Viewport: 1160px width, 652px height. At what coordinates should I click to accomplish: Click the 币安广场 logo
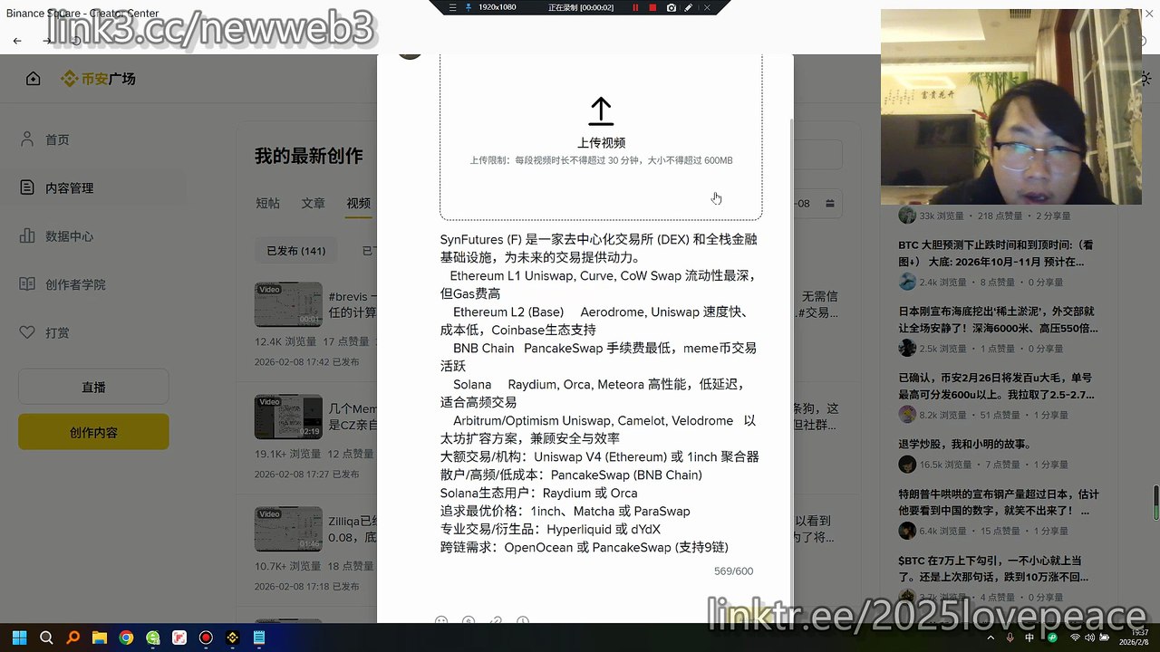[x=99, y=79]
